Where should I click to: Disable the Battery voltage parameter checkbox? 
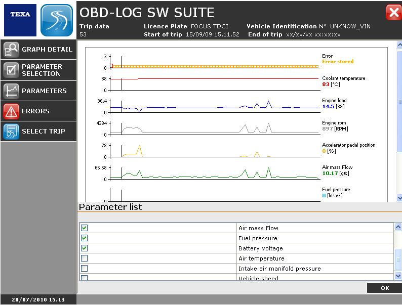85,248
